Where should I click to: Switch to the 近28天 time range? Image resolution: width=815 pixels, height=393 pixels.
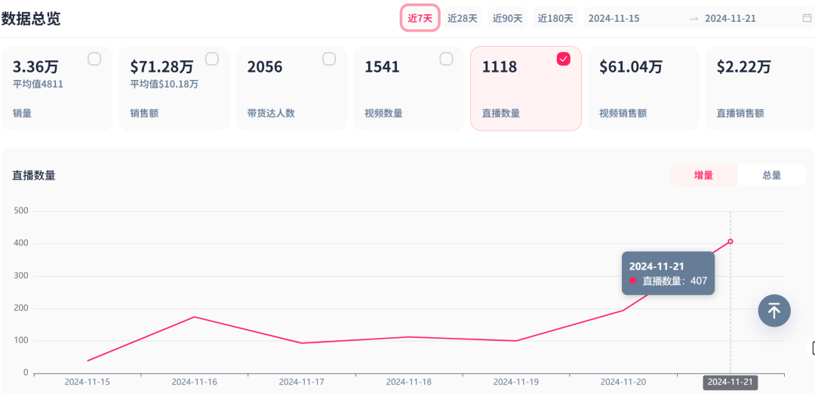(463, 18)
